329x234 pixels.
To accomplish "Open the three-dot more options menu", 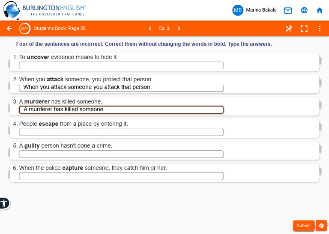I will pos(320,29).
